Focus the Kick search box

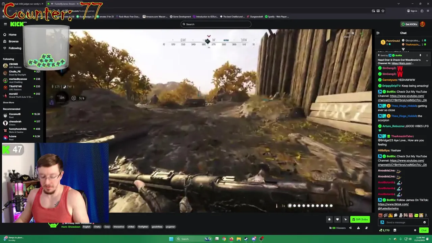[x=216, y=24]
